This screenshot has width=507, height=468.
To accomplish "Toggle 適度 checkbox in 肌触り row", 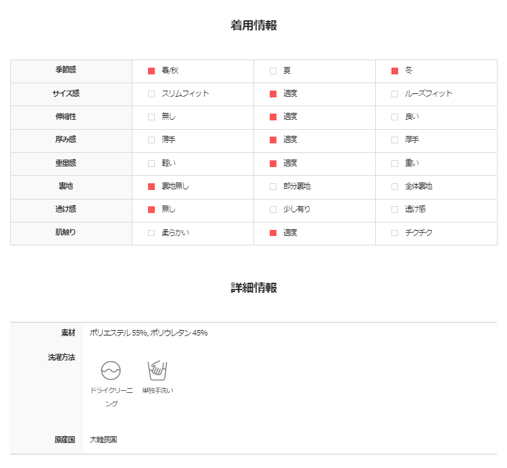I will [x=273, y=233].
